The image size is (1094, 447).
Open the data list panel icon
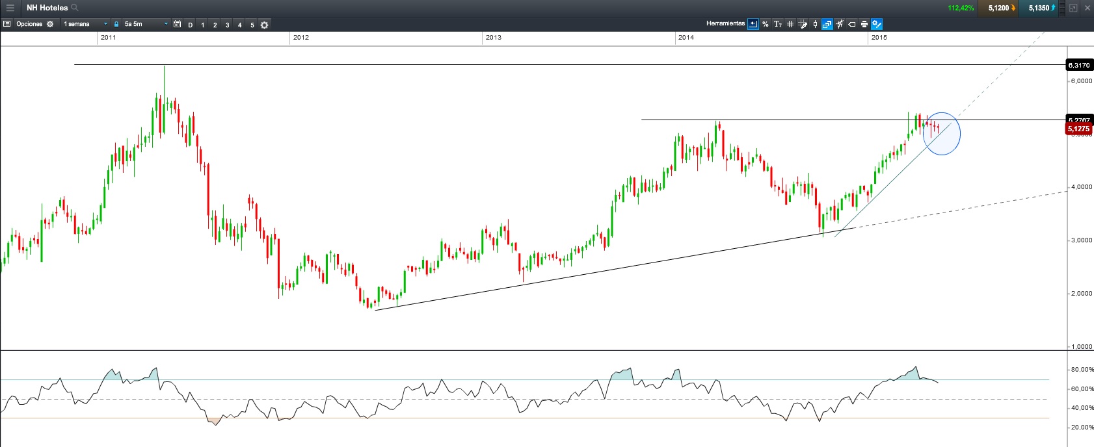tap(7, 24)
